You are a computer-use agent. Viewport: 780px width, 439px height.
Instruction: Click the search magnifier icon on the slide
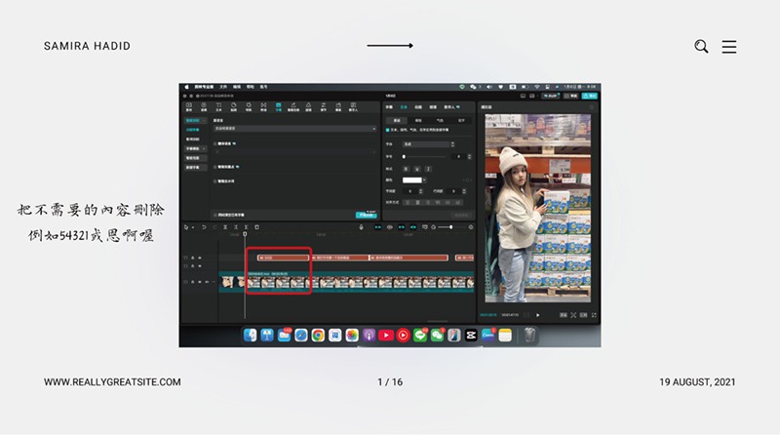701,46
